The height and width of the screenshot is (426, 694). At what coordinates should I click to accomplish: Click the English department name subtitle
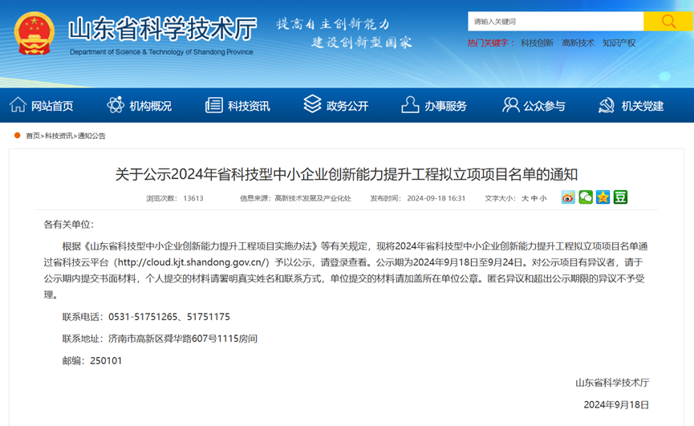(161, 52)
